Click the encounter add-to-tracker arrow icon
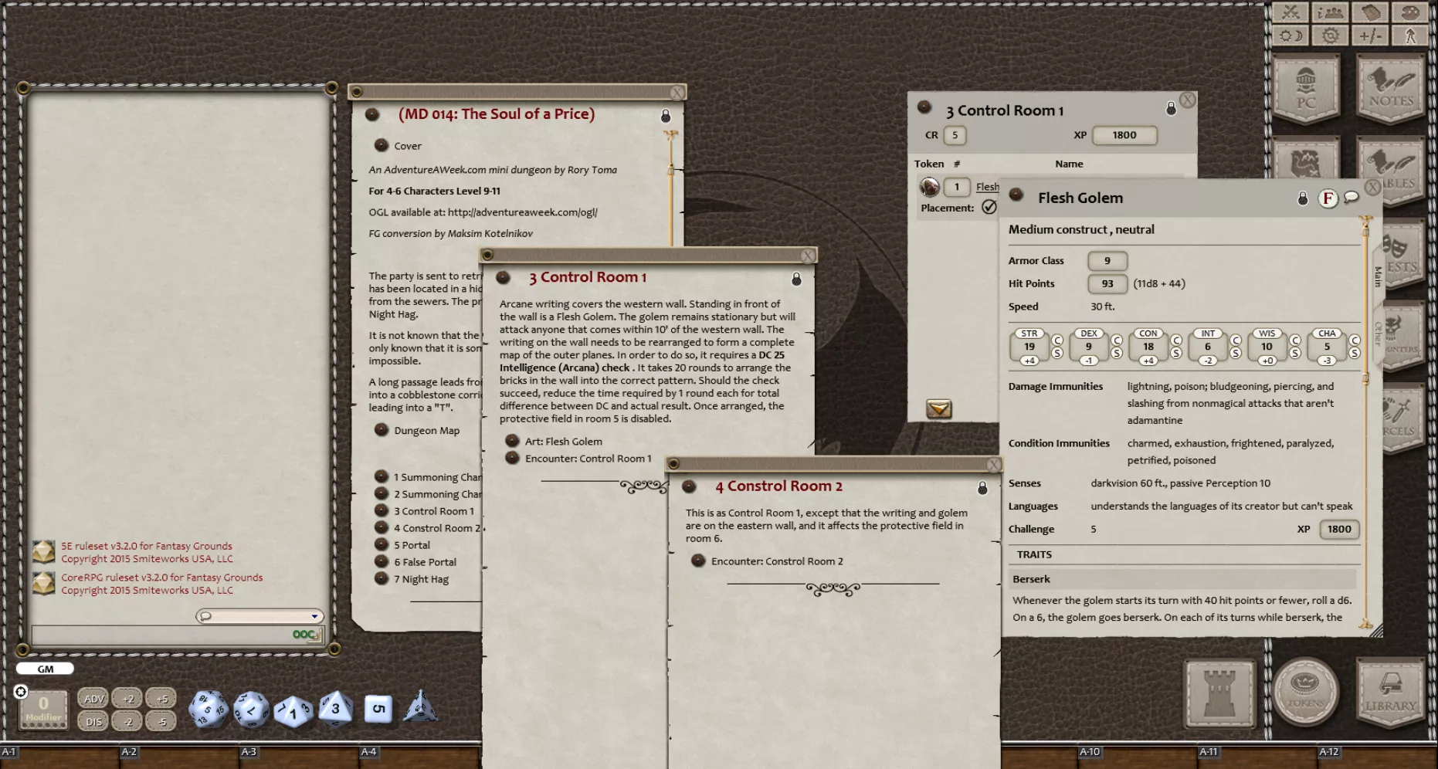 tap(939, 408)
